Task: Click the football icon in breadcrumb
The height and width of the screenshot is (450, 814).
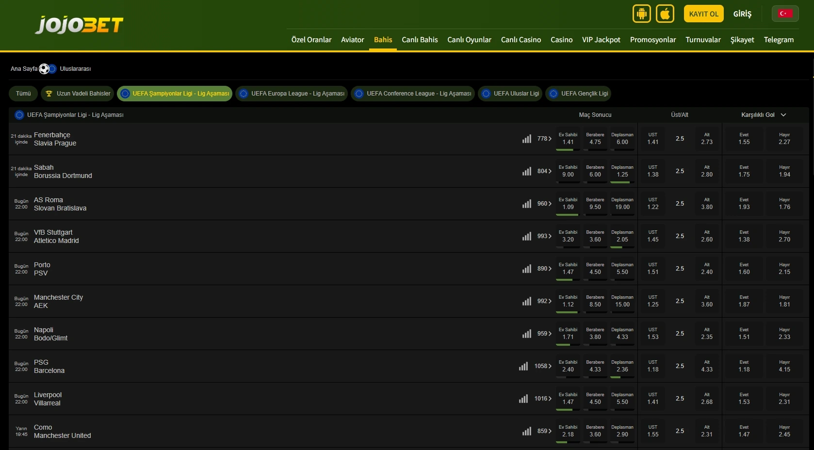Action: tap(44, 69)
